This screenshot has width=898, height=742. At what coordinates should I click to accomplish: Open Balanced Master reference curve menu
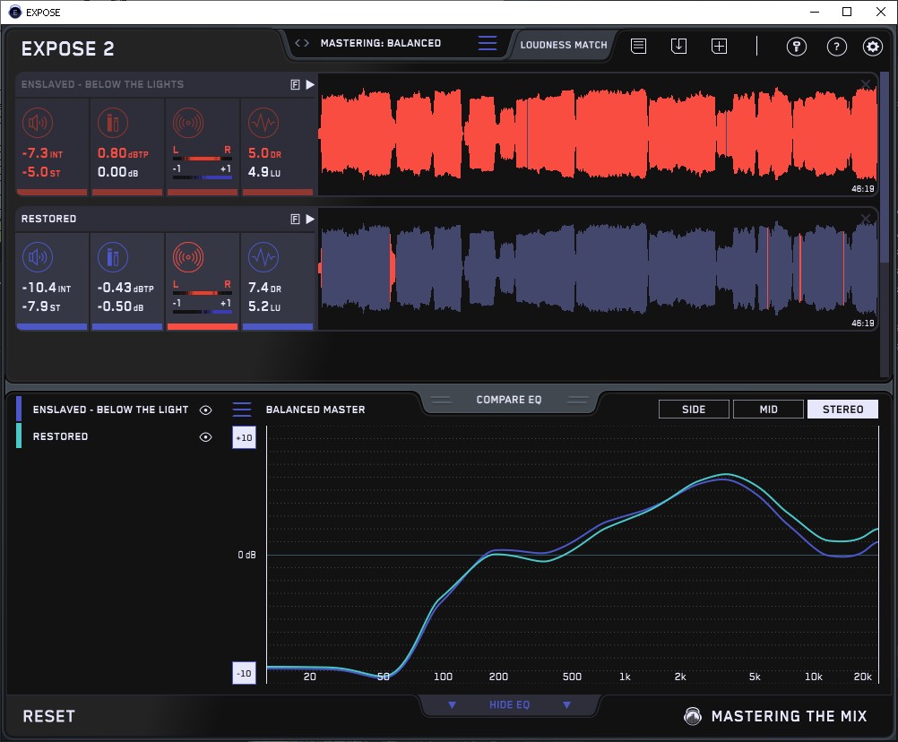(x=242, y=410)
